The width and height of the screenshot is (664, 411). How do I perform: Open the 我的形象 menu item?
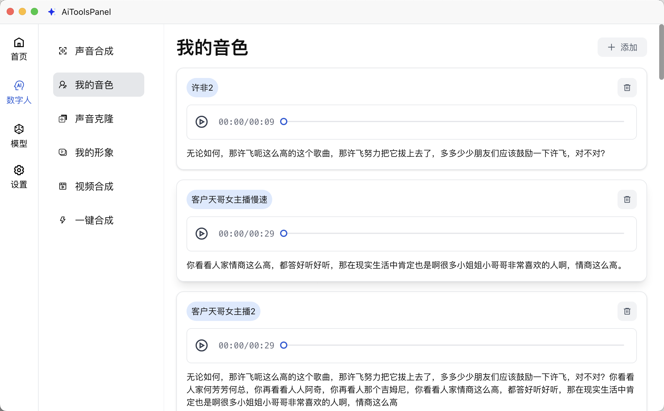click(99, 152)
